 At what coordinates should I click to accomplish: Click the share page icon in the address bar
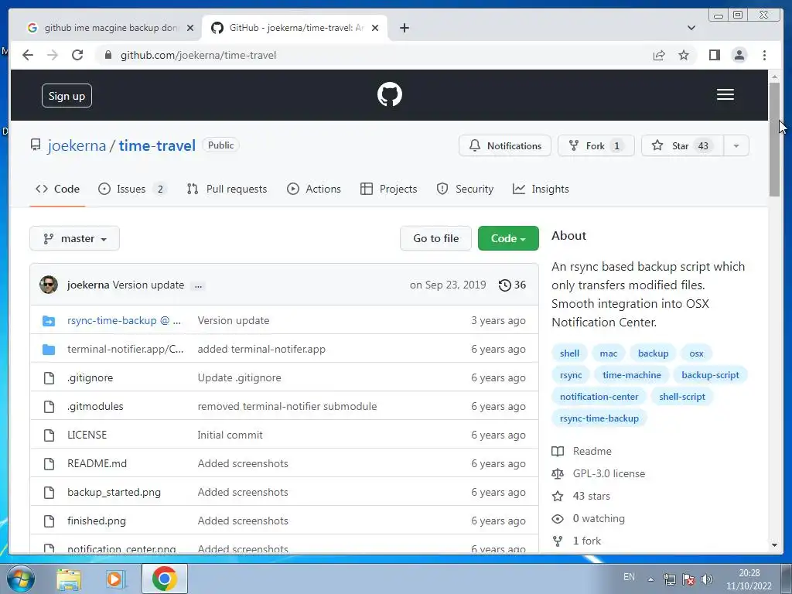point(659,55)
